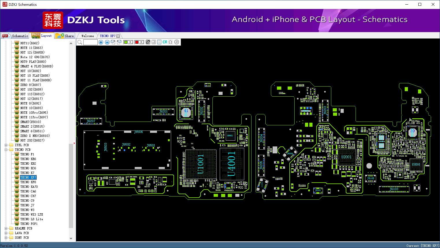This screenshot has height=248, width=440.
Task: Open the red color dropdown arrow
Action: click(x=141, y=42)
